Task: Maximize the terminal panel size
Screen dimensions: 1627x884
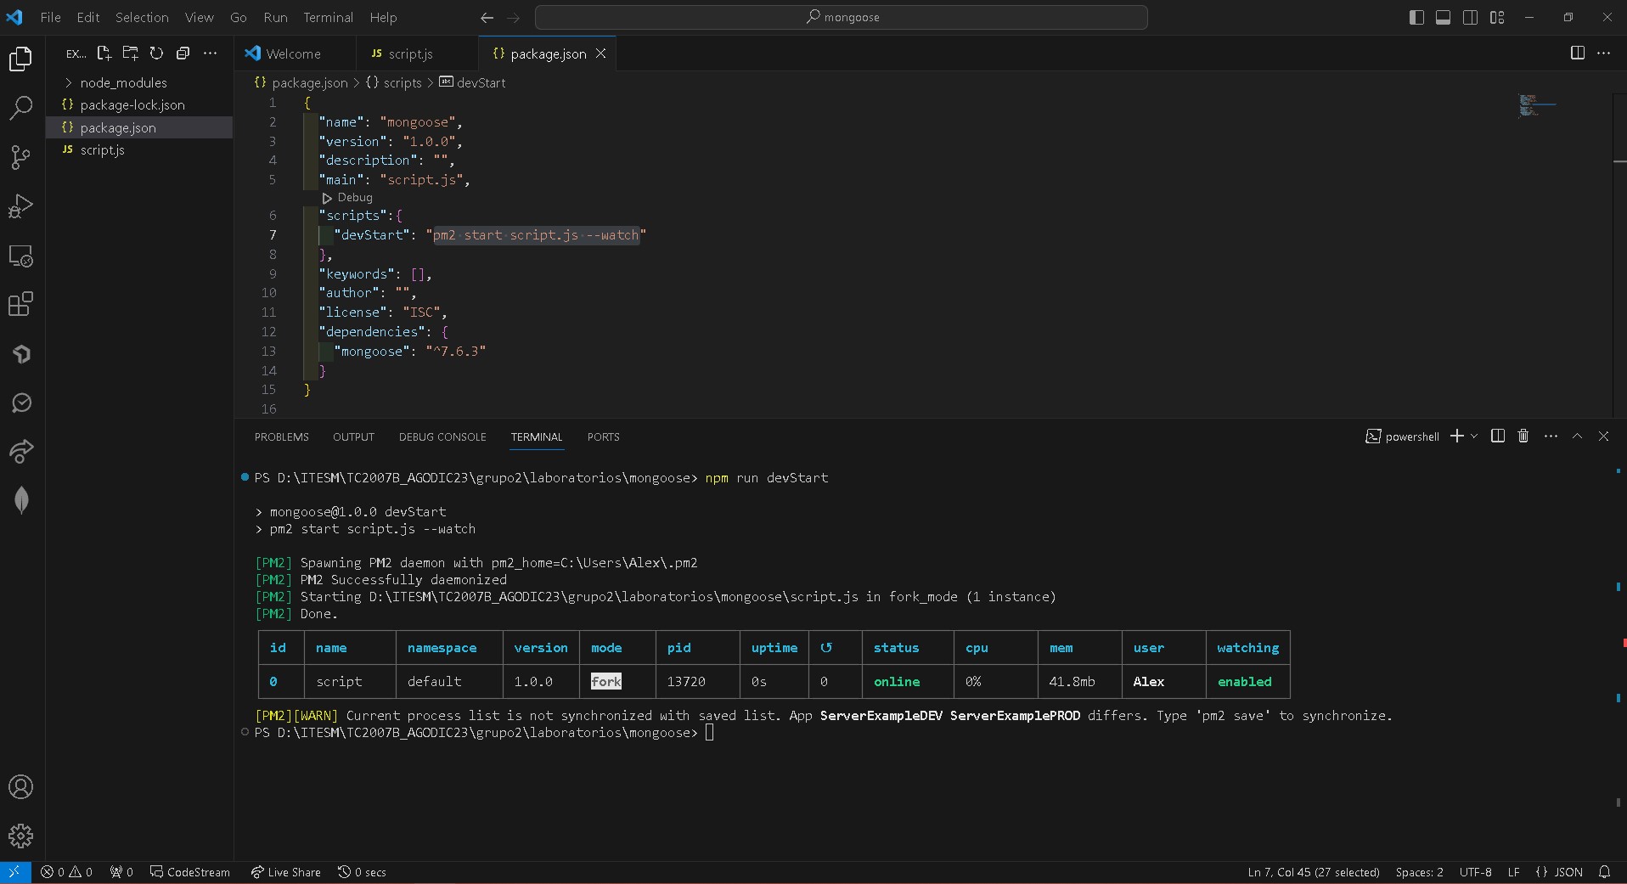Action: (x=1577, y=436)
